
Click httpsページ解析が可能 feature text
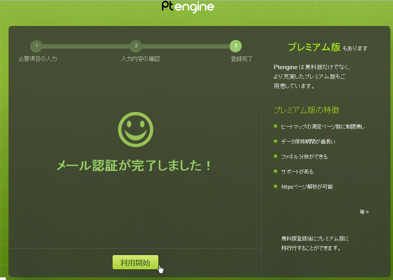point(307,187)
